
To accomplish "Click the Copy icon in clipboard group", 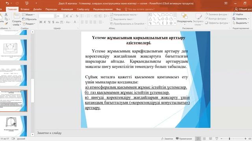I will [x=6, y=19].
